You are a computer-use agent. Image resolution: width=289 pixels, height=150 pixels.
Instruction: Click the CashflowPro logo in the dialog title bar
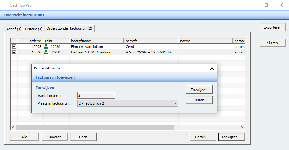pyautogui.click(x=35, y=68)
